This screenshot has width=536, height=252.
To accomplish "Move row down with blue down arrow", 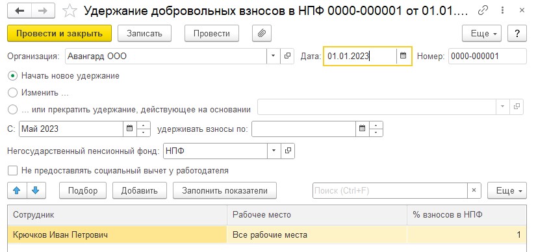I will click(x=36, y=190).
